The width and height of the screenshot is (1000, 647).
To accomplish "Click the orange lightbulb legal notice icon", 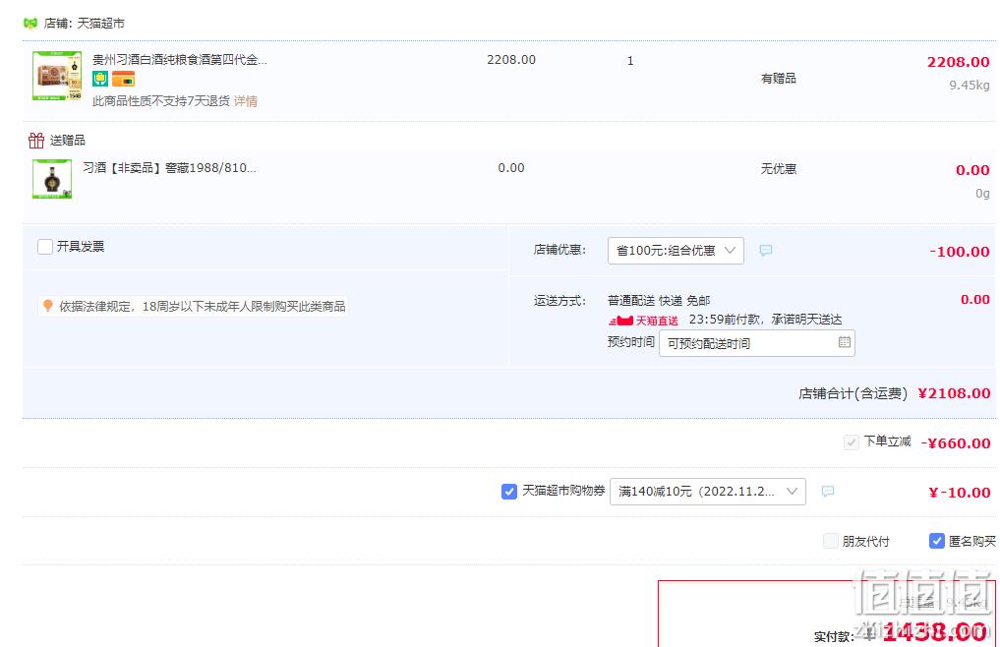I will [47, 306].
